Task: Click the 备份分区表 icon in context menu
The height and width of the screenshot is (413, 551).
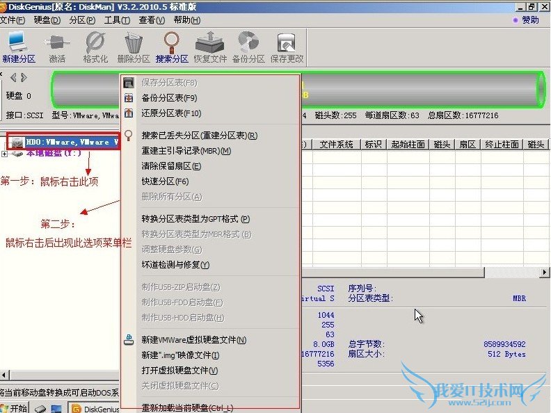Action: [129, 98]
